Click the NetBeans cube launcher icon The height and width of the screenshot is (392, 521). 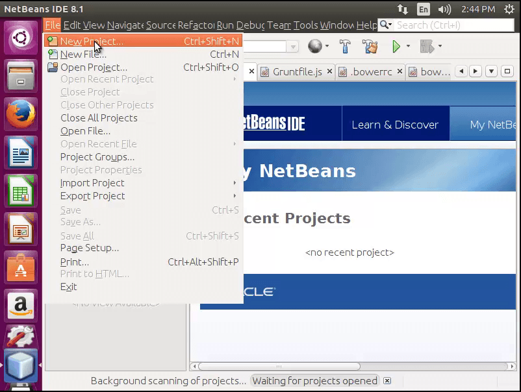click(x=21, y=365)
